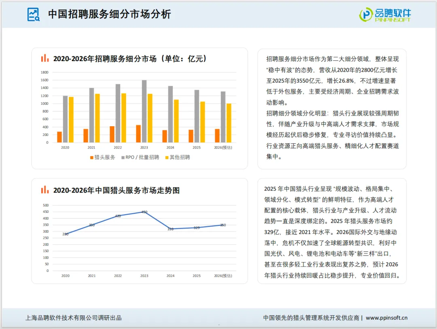437x329 pixels.
Task: Click the 329 data label on the line chart
Action: tap(197, 228)
